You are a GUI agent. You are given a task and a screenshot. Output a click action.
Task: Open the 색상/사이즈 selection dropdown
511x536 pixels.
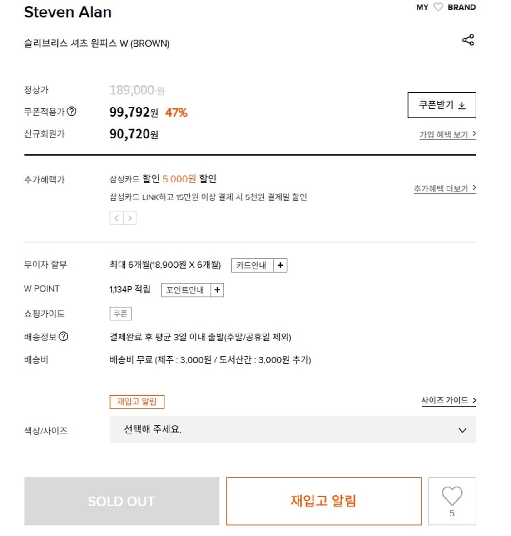pyautogui.click(x=293, y=429)
